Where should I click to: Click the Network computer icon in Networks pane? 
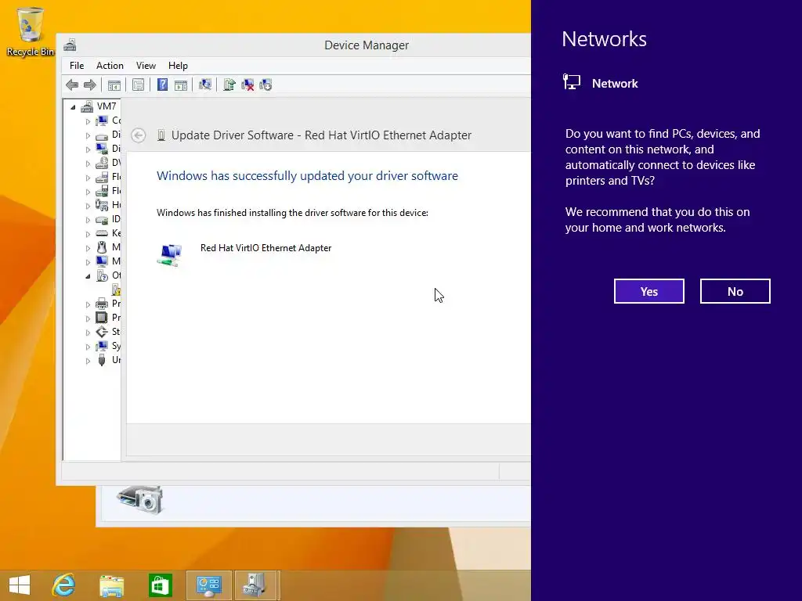coord(571,81)
